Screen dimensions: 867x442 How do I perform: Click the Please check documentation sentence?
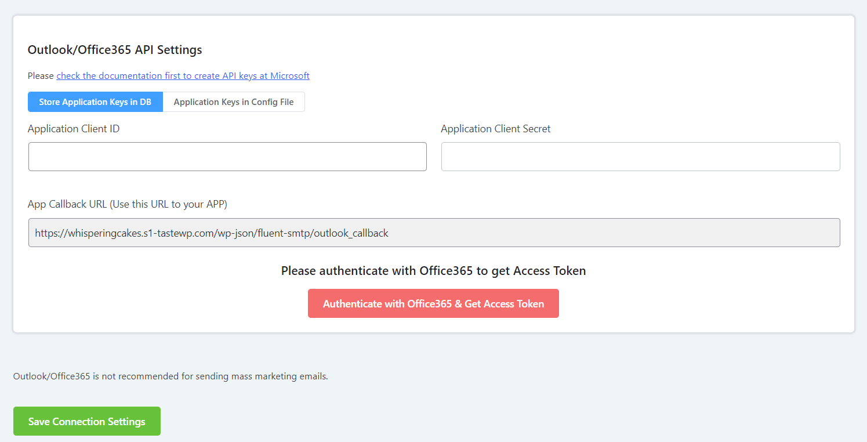tap(168, 75)
